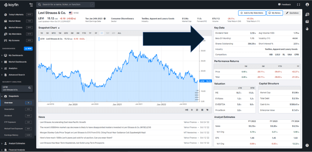Viewport: 312px width, 152px height.
Task: Open the Snapshot Chart dropdown
Action: click(50, 28)
